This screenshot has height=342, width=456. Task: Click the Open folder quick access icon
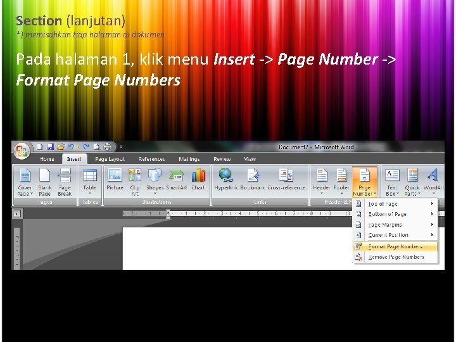61,147
